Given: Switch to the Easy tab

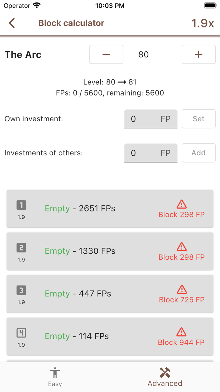Looking at the screenshot, I should pyautogui.click(x=55, y=377).
